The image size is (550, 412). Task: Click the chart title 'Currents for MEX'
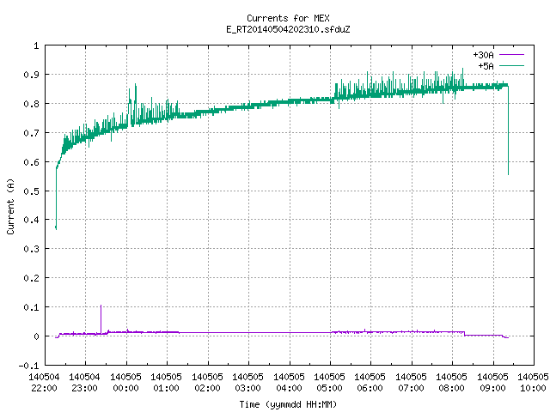coord(288,18)
